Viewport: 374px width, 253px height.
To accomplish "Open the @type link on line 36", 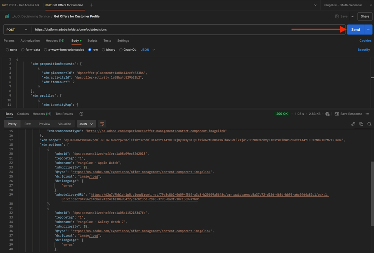I will (142, 231).
